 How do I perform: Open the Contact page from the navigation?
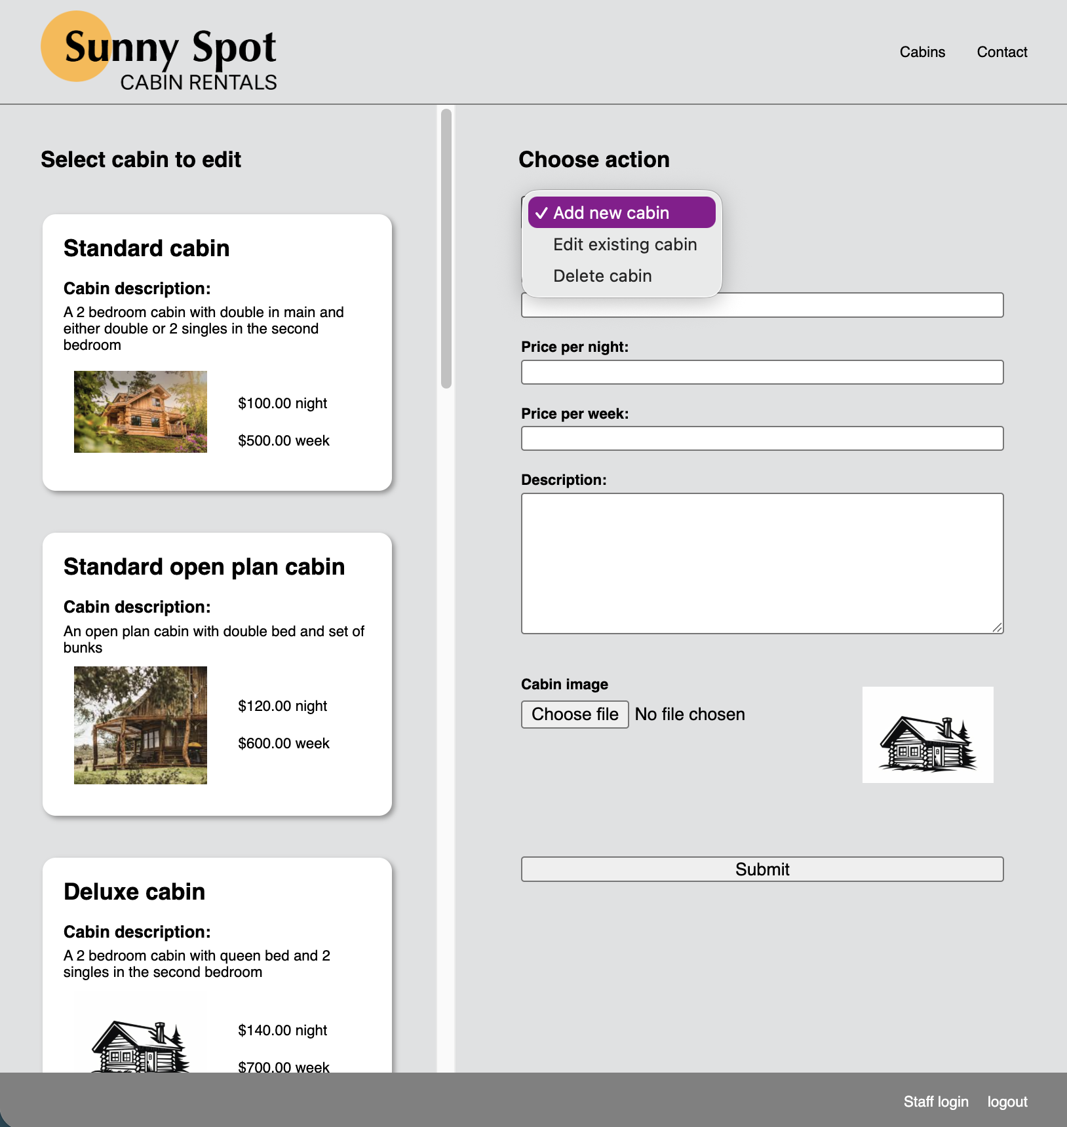[x=1001, y=52]
